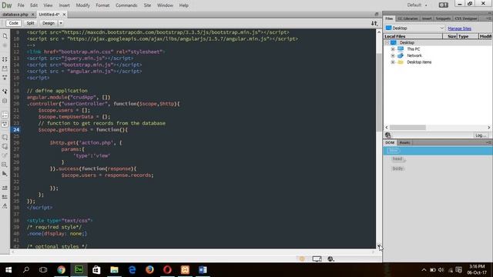Image resolution: width=493 pixels, height=277 pixels.
Task: Open the Edit menu
Action: pos(34,5)
